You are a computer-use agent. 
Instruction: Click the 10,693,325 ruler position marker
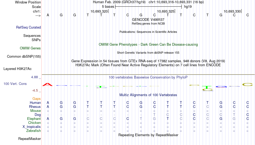[x=166, y=11]
